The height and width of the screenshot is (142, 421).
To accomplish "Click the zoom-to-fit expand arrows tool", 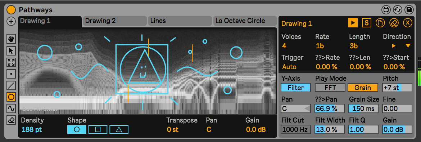I will (x=11, y=62).
